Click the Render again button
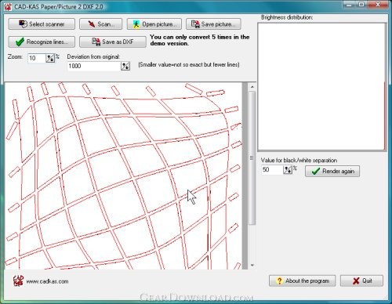Image resolution: width=392 pixels, height=304 pixels. [x=332, y=171]
